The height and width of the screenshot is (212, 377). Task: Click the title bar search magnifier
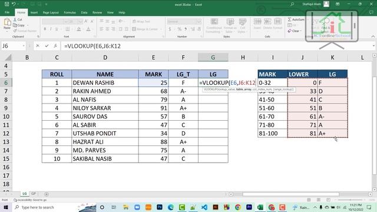pyautogui.click(x=292, y=4)
